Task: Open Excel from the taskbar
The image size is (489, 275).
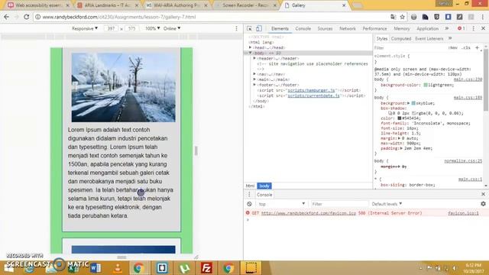Action: coord(73,268)
